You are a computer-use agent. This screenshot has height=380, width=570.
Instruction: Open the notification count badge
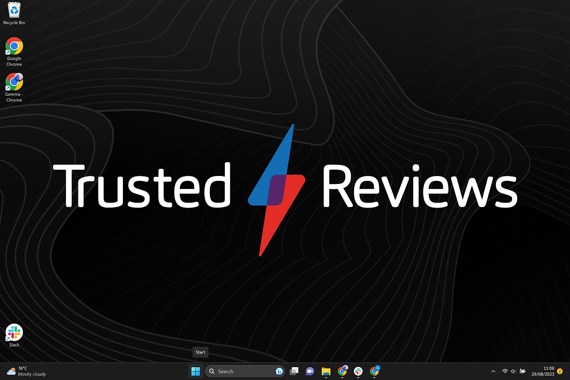560,371
